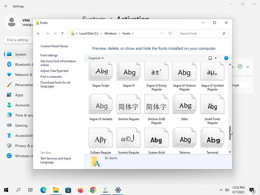This screenshot has height=195, width=260.
Task: Click Local Disk (C:) breadcrumb segment
Action: pyautogui.click(x=89, y=34)
